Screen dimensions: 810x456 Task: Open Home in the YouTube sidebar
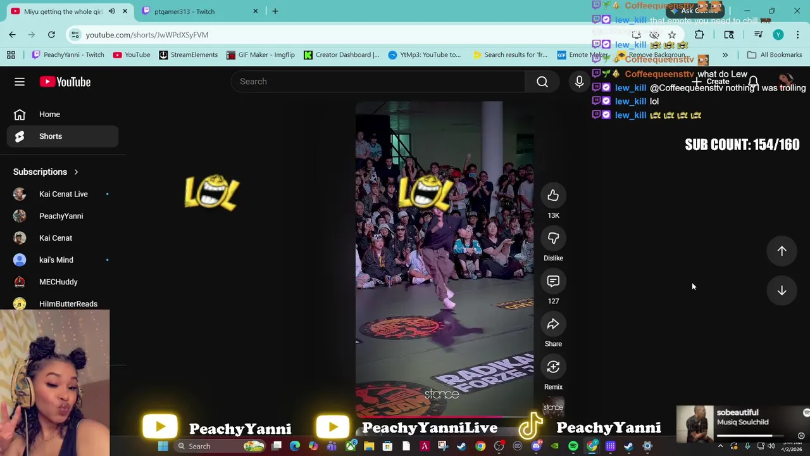tap(62, 115)
